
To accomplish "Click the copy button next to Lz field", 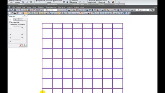I will pyautogui.click(x=22, y=41).
